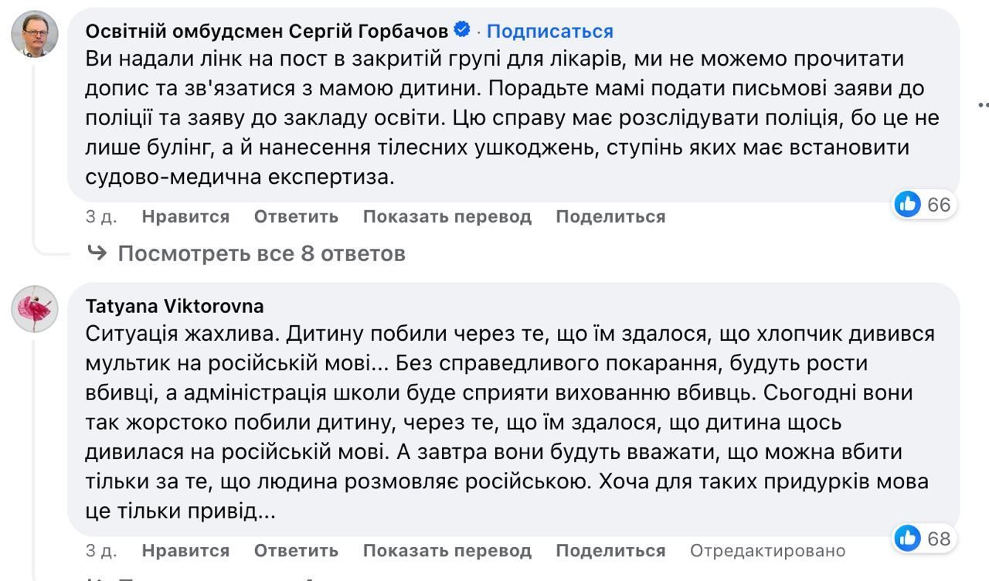Reply to Tatyana Viktorovna's comment via Ответить
The image size is (989, 581).
[296, 550]
